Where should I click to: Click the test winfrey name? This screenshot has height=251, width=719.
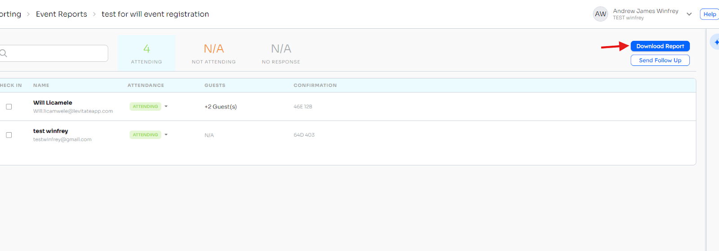51,131
